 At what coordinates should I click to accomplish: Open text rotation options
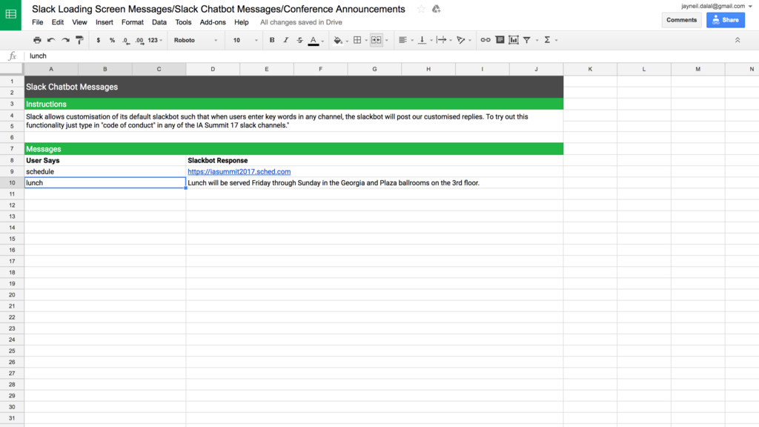click(x=461, y=40)
